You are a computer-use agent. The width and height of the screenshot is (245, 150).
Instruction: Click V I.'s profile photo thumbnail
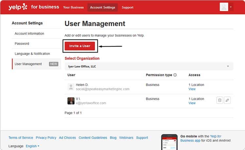click(x=71, y=101)
